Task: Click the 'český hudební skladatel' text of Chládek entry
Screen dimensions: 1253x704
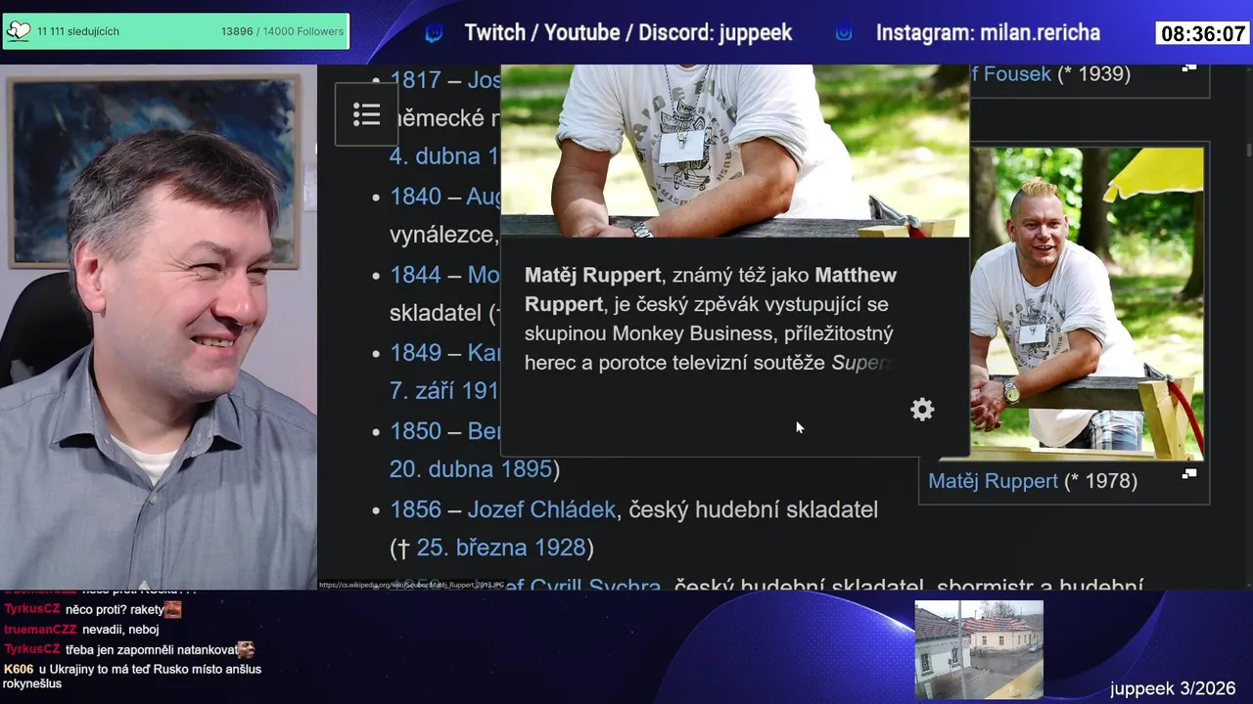Action: click(x=753, y=509)
